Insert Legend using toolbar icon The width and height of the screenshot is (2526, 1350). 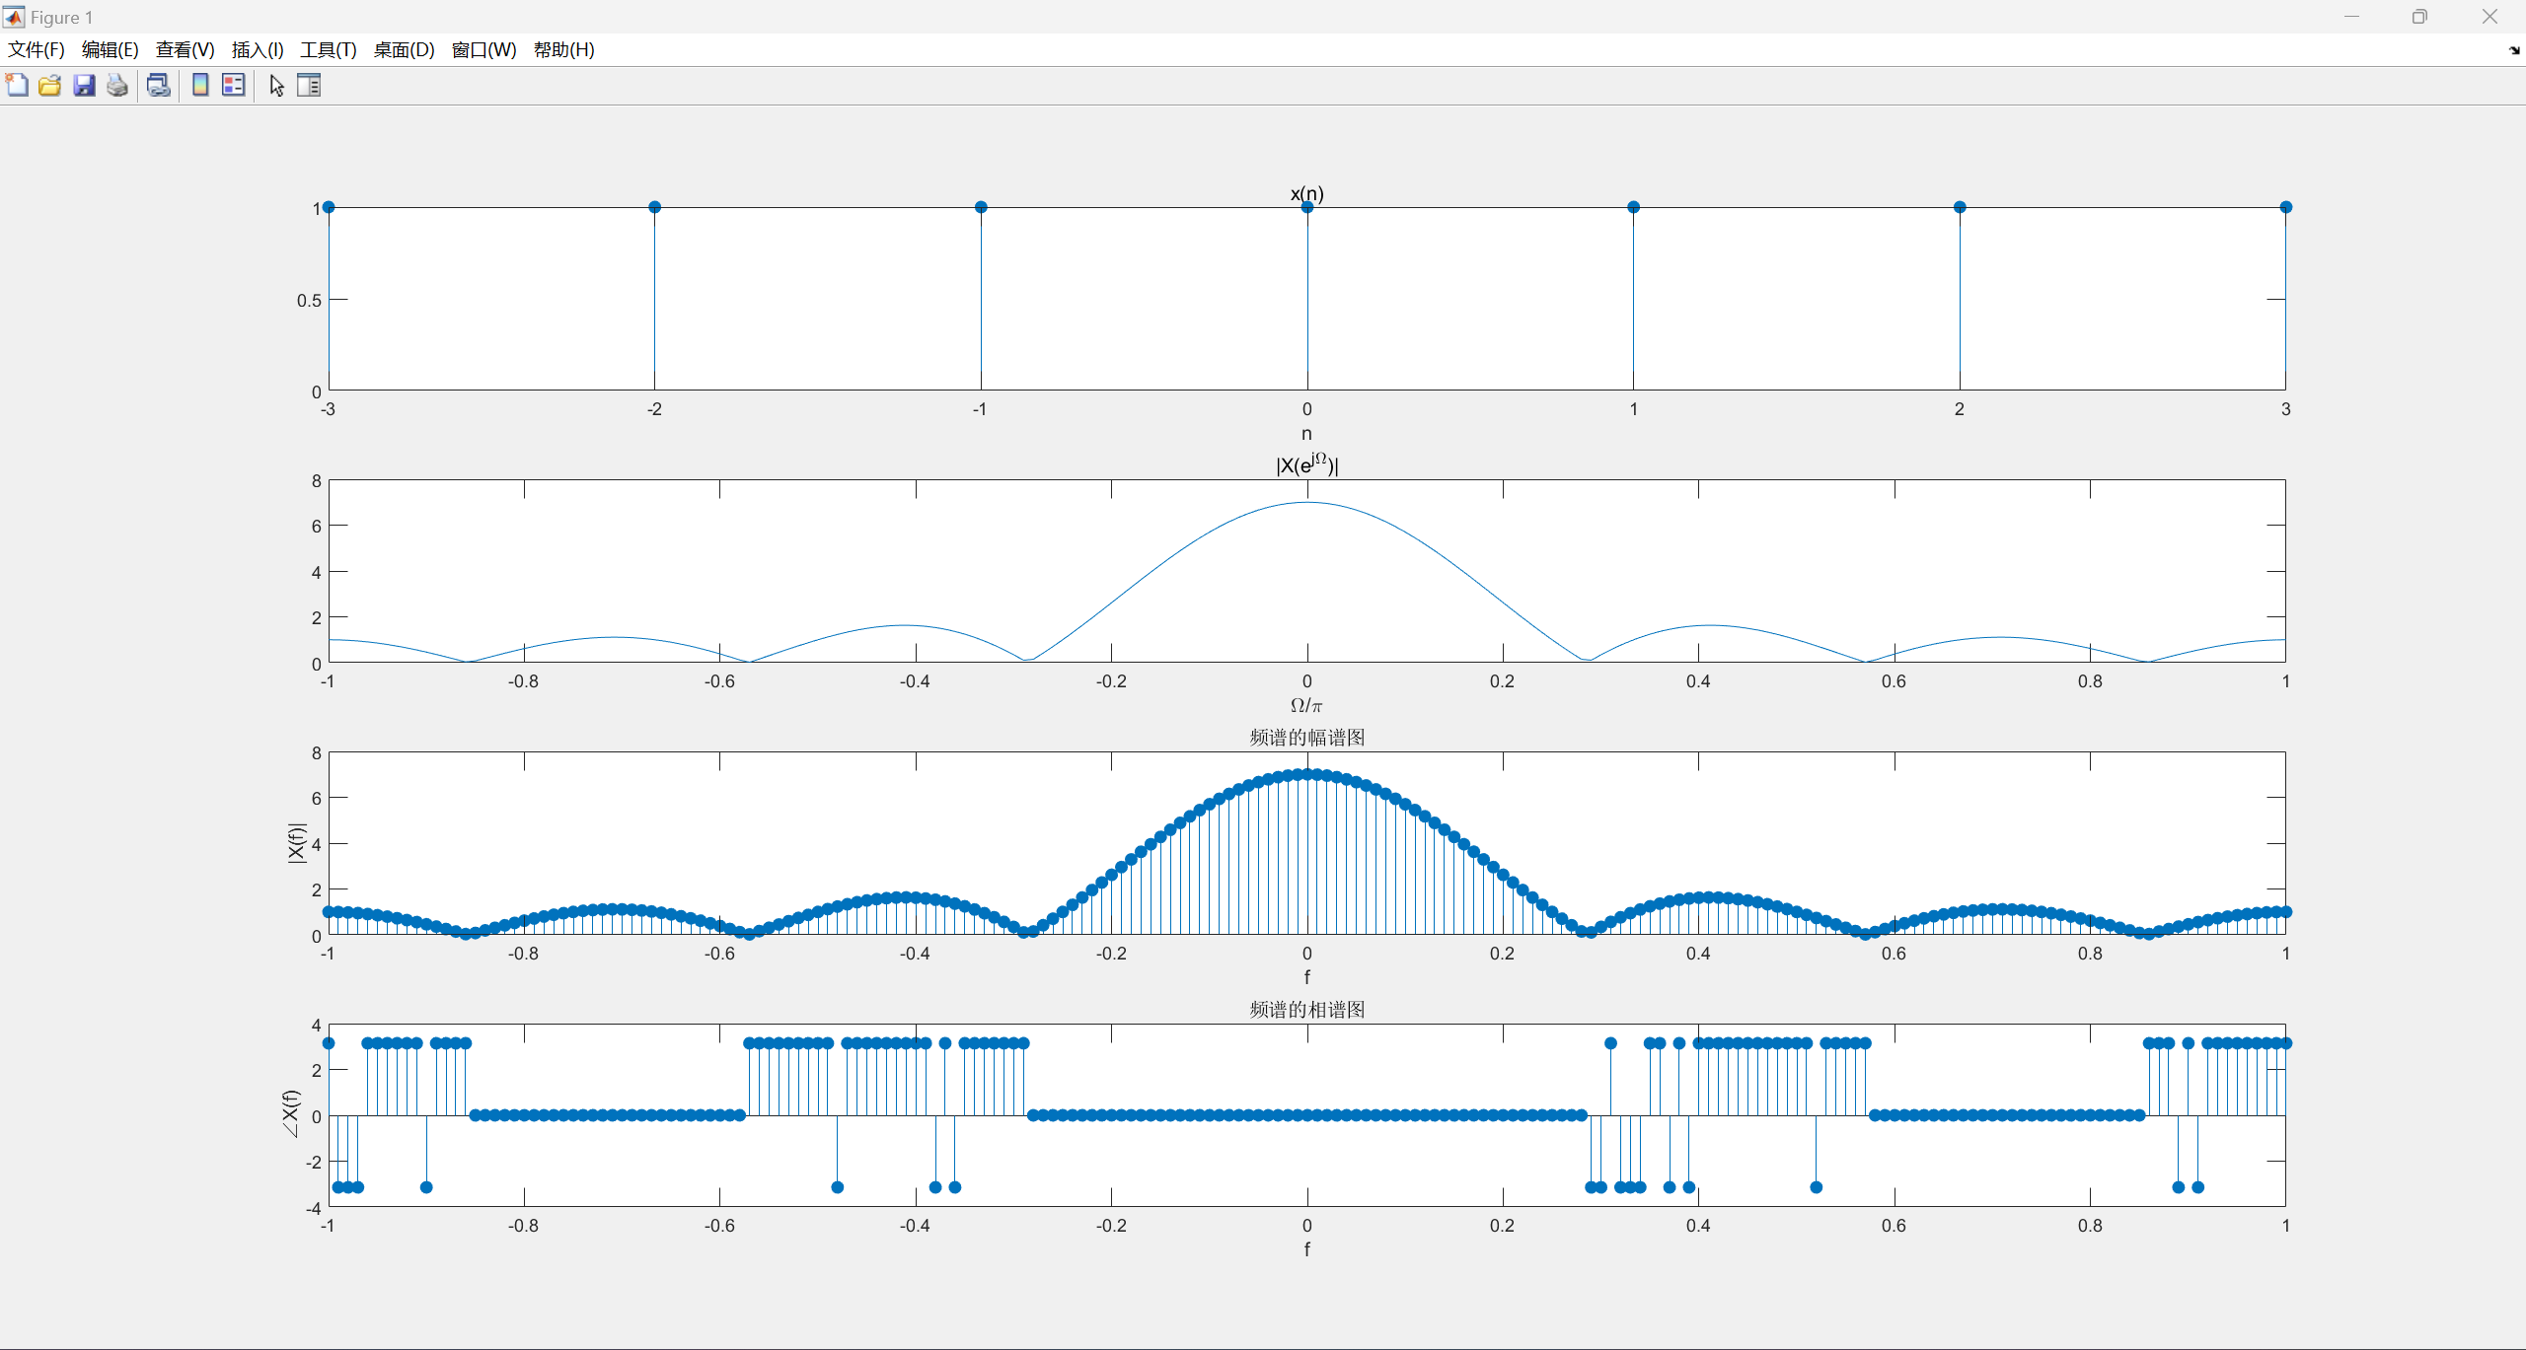[234, 86]
